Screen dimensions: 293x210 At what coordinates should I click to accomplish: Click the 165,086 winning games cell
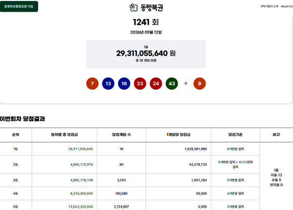point(122,193)
